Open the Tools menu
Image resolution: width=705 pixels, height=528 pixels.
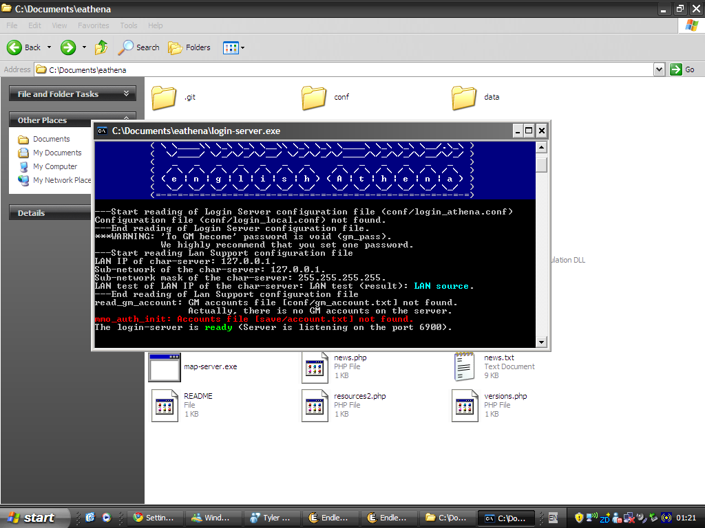[129, 25]
